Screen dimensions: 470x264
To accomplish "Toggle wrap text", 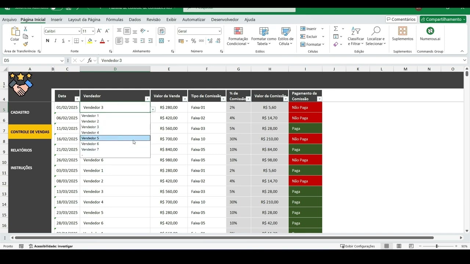I will pyautogui.click(x=162, y=31).
